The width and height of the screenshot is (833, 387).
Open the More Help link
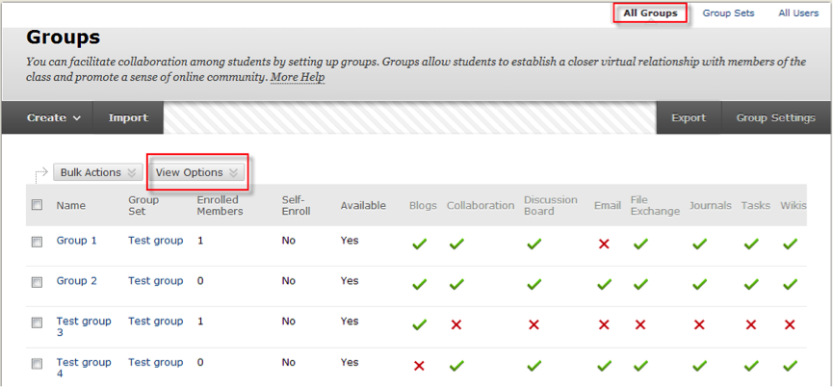pyautogui.click(x=297, y=77)
